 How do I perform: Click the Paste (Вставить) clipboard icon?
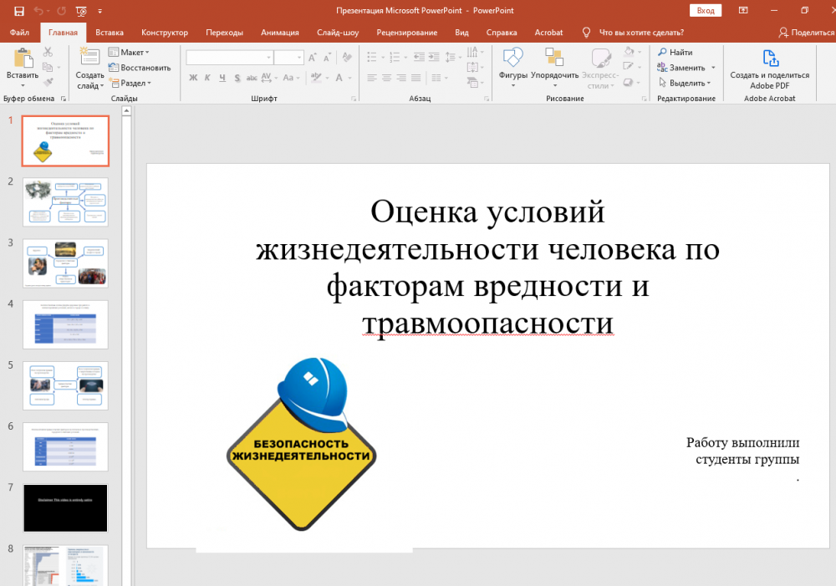coord(23,59)
